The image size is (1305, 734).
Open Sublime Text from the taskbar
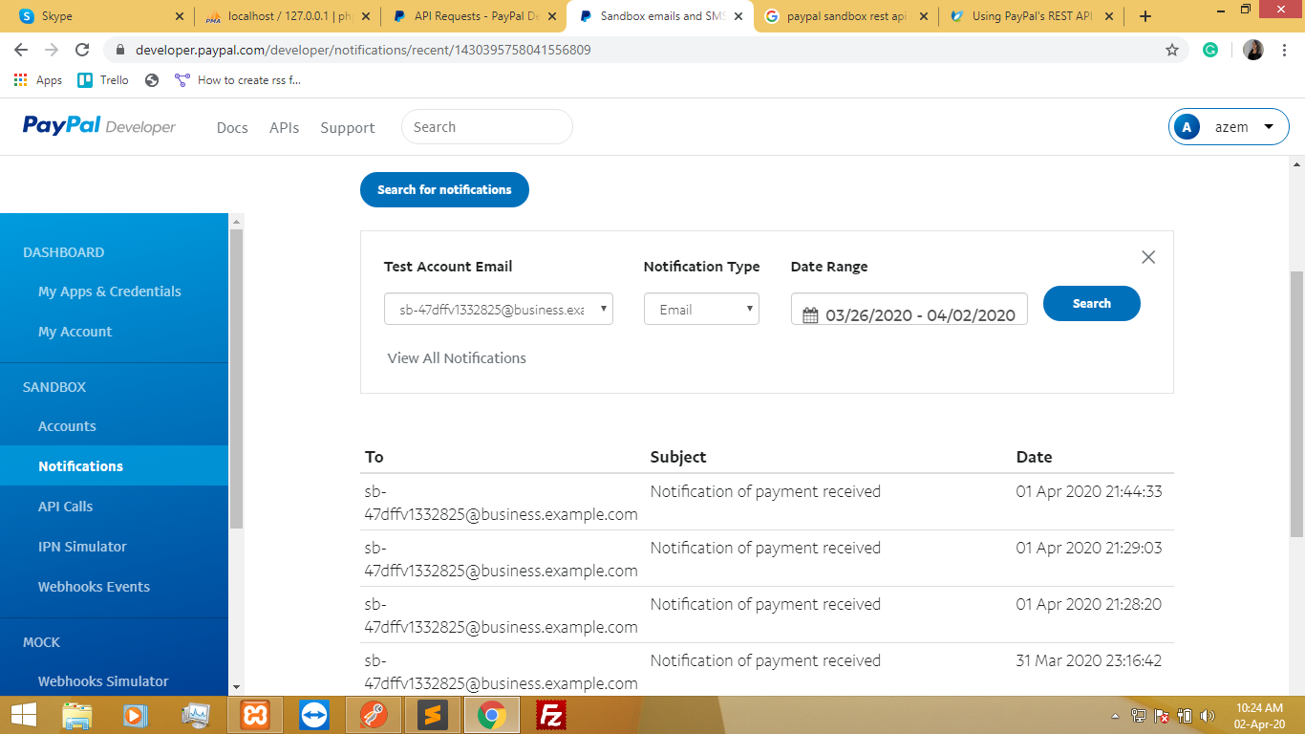pyautogui.click(x=433, y=715)
